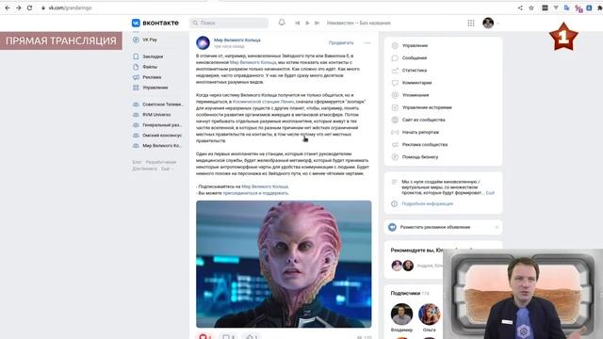Click the browser forward arrow
This screenshot has width=603, height=339.
coord(19,8)
